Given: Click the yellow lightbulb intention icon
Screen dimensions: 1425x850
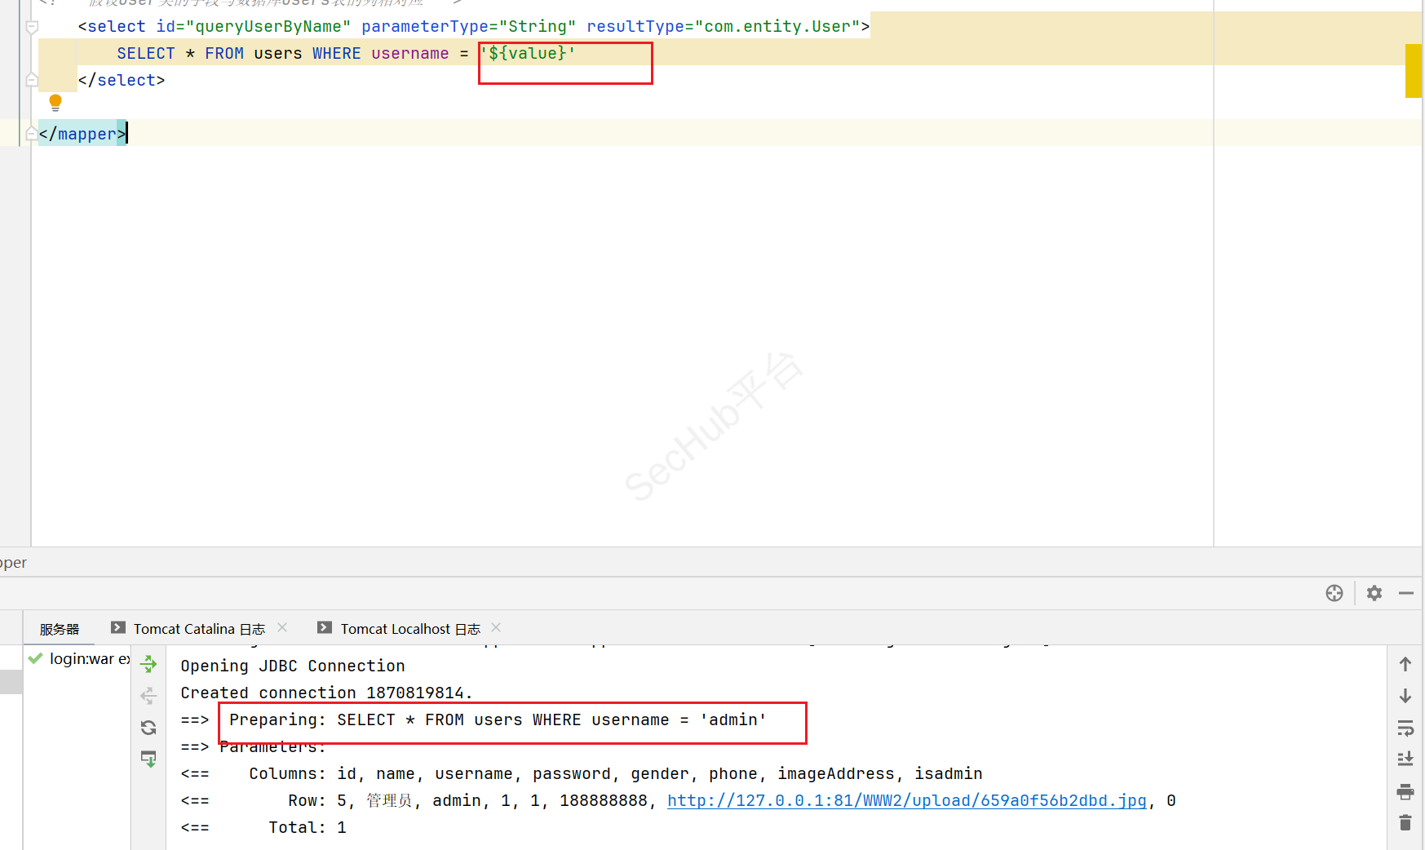Looking at the screenshot, I should tap(55, 103).
